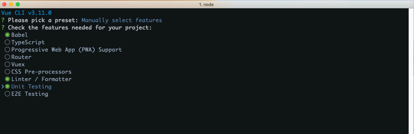The width and height of the screenshot is (414, 134).
Task: Minimize the terminal with yellow button
Action: 11,4
